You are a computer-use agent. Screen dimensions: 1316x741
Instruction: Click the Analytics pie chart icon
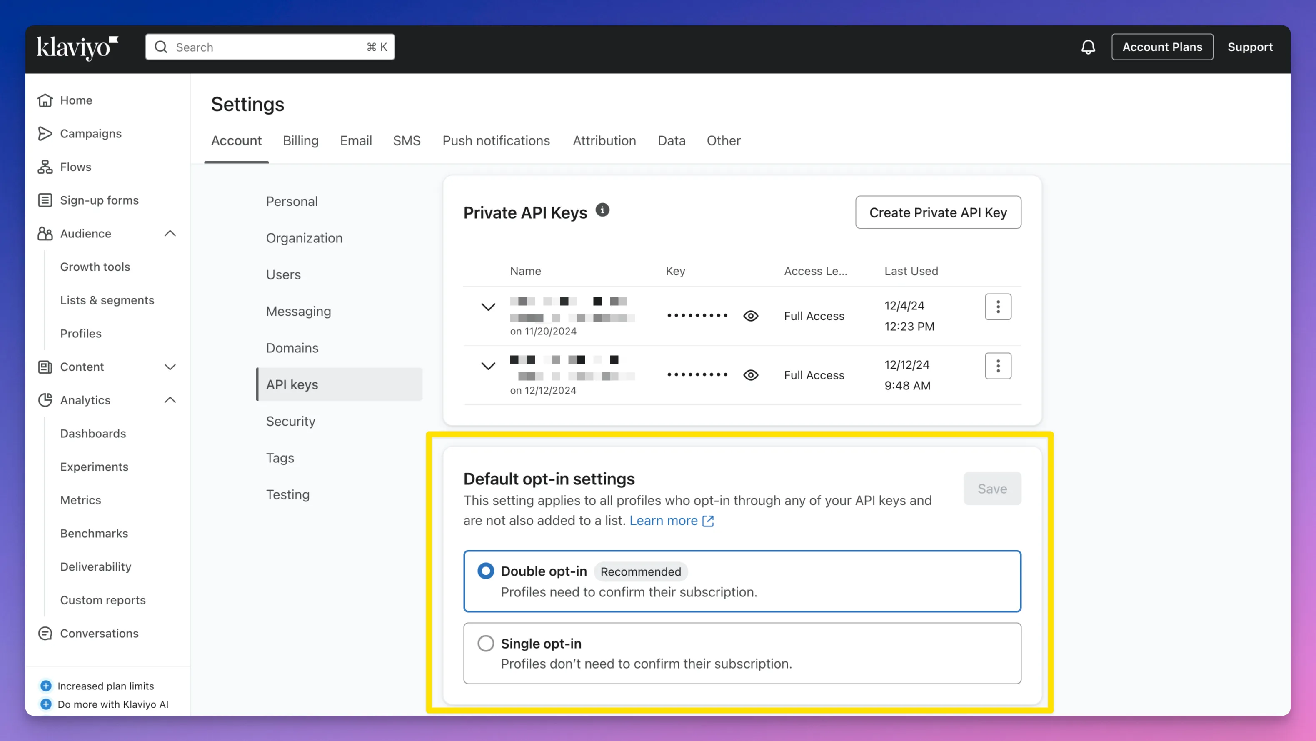pos(45,400)
